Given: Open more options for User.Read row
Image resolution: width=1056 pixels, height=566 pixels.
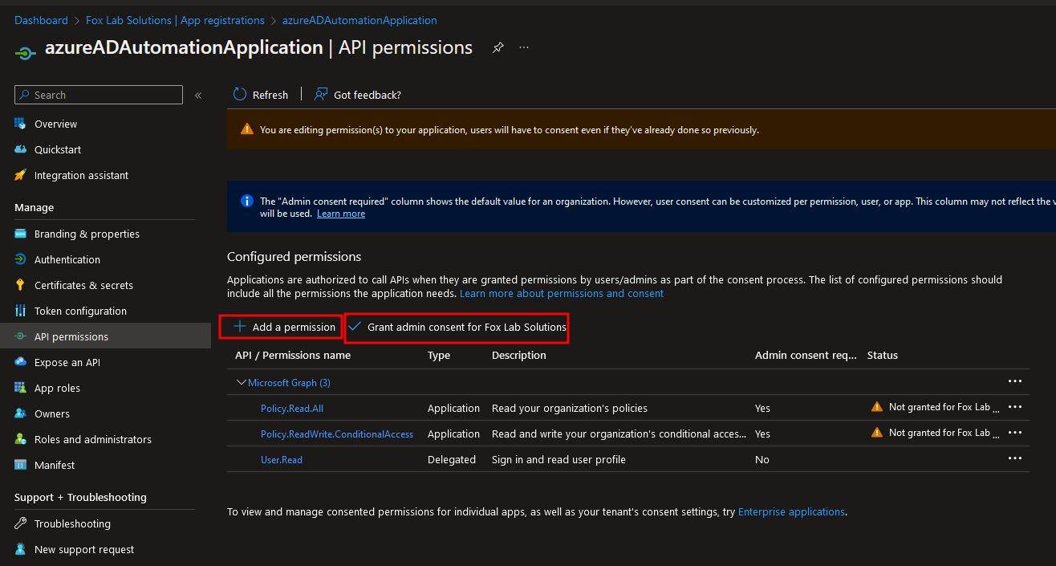Looking at the screenshot, I should (1014, 458).
